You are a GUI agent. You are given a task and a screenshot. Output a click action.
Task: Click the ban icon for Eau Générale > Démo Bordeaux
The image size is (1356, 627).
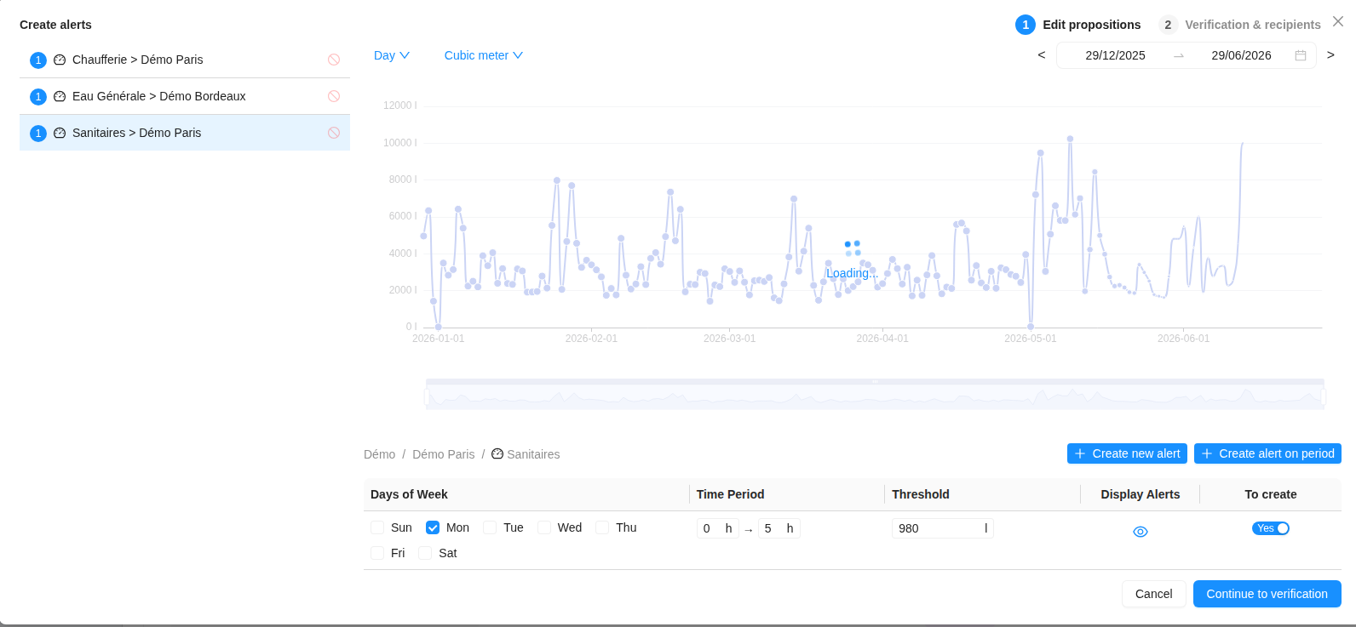tap(334, 96)
